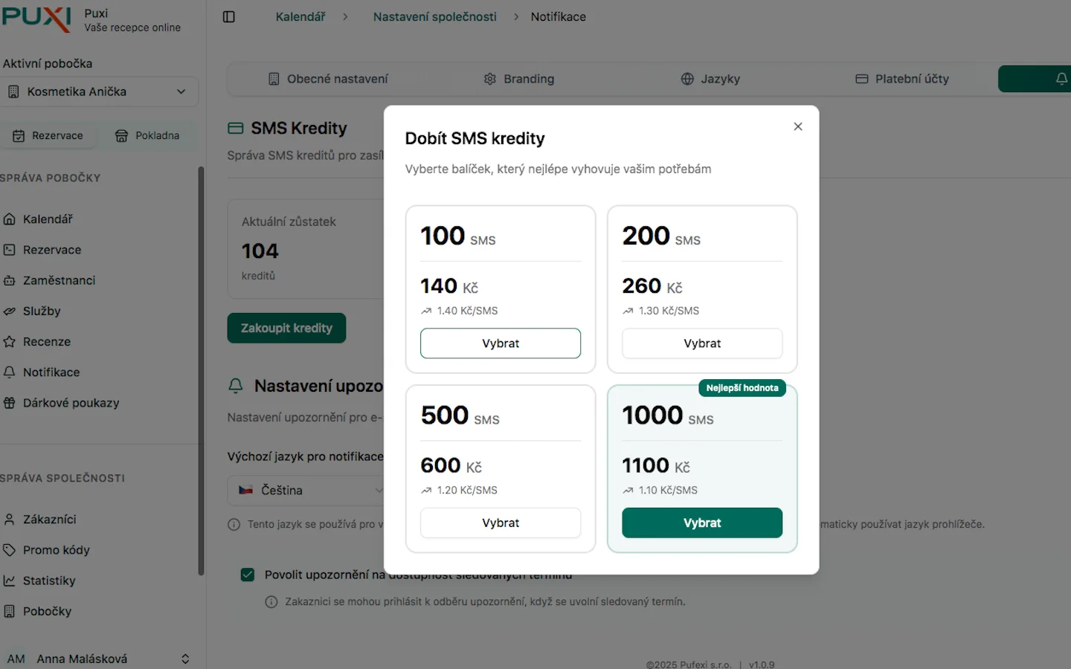1071x669 pixels.
Task: Switch to the Pokladna view
Action: tap(147, 135)
